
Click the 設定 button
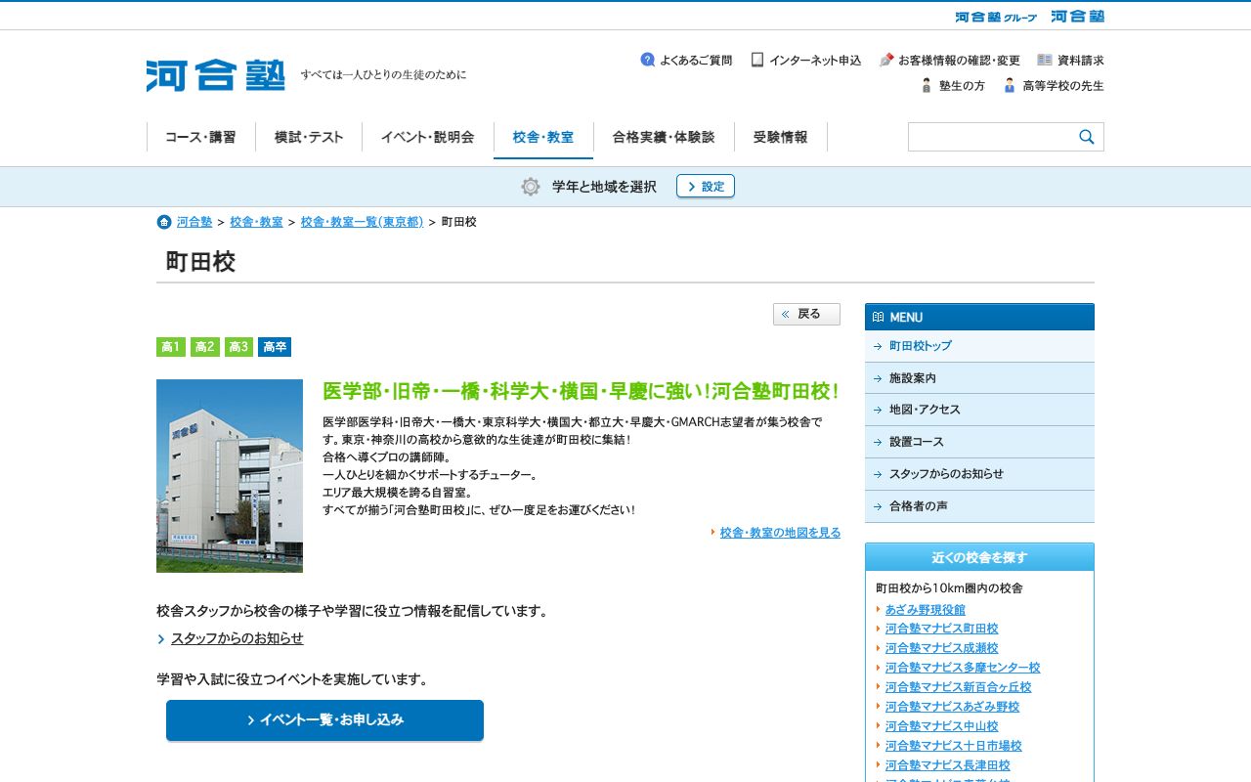point(706,186)
